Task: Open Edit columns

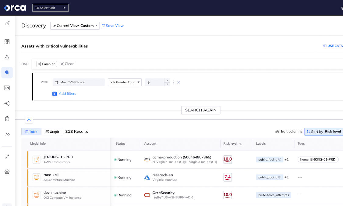Action: tap(288, 132)
